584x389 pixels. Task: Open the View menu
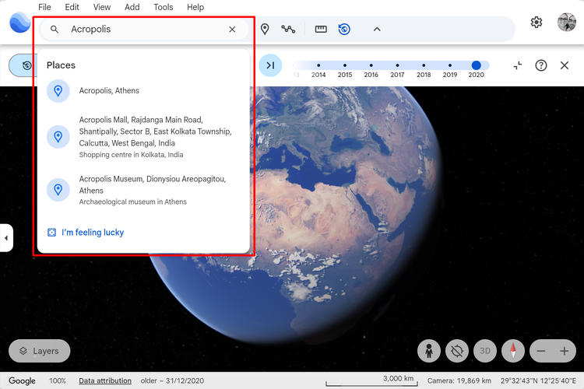pyautogui.click(x=102, y=7)
